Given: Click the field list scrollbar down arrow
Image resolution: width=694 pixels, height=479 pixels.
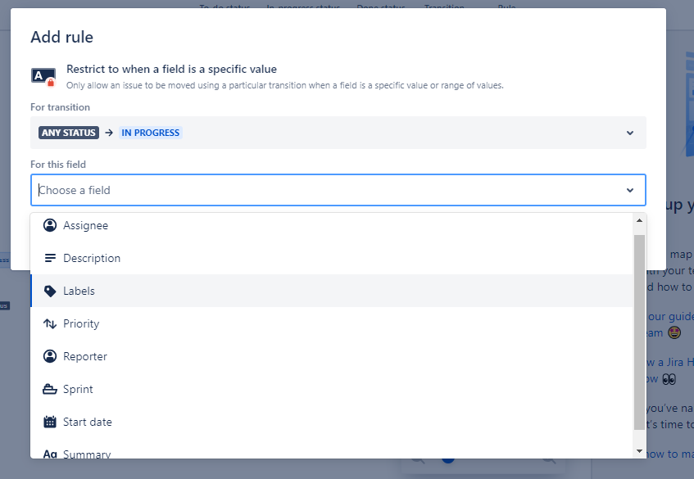Looking at the screenshot, I should click(x=640, y=450).
